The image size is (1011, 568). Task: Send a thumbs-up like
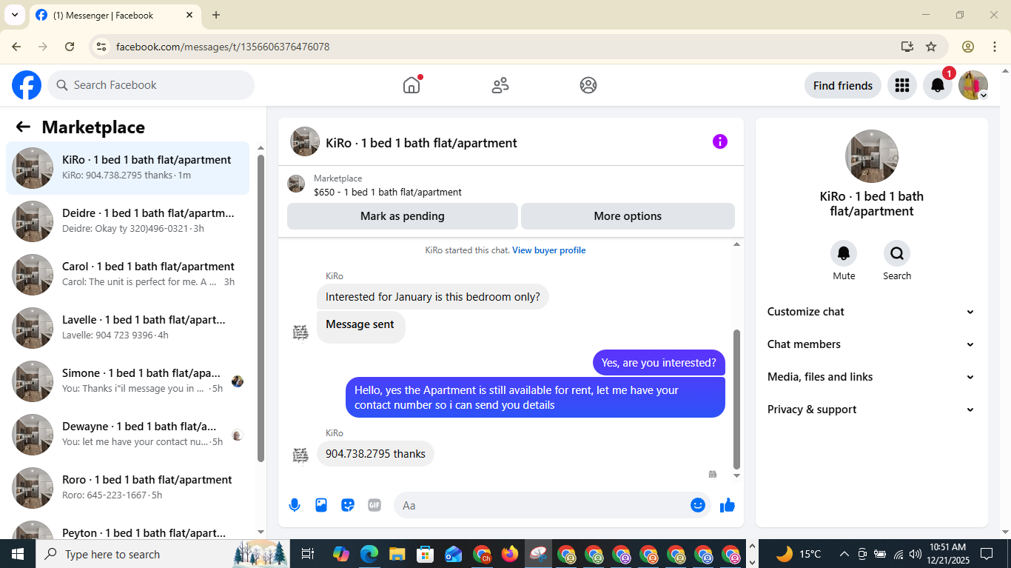click(x=728, y=505)
